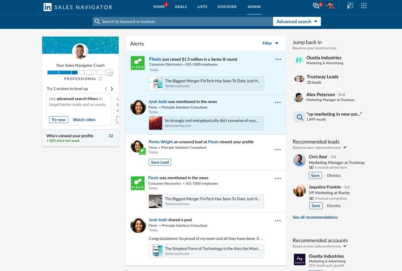Click the Try now button

(x=58, y=120)
